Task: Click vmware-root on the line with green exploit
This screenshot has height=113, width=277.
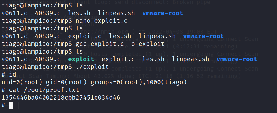Action: [x=237, y=59]
